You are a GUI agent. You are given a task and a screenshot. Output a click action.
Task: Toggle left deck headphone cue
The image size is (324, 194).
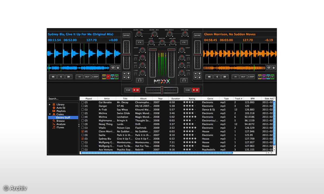pyautogui.click(x=140, y=80)
